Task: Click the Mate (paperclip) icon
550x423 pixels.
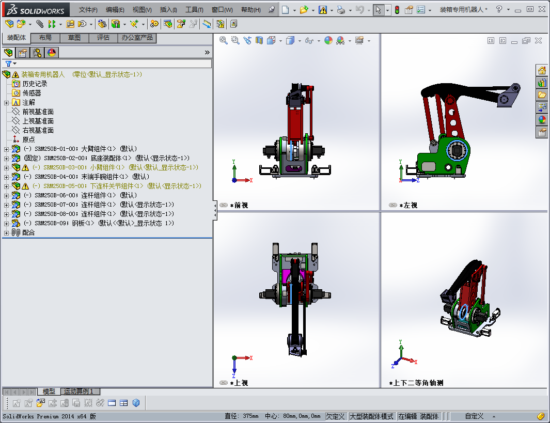Action: click(x=40, y=24)
